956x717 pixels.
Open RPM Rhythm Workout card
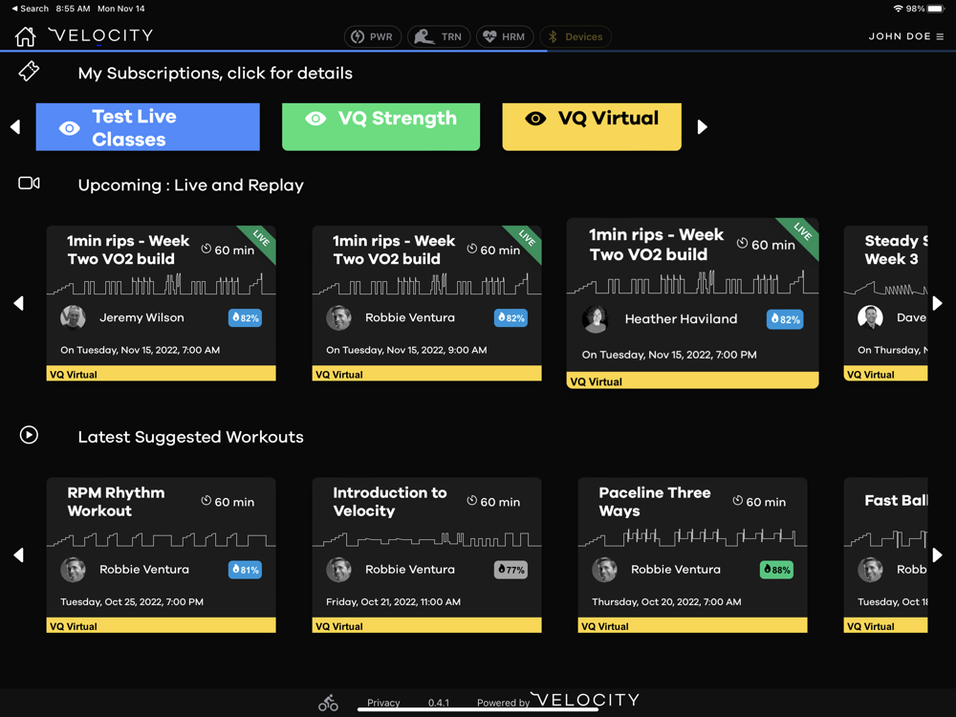pos(161,554)
